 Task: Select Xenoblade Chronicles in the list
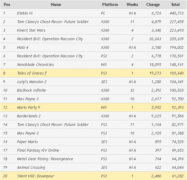click(x=35, y=64)
